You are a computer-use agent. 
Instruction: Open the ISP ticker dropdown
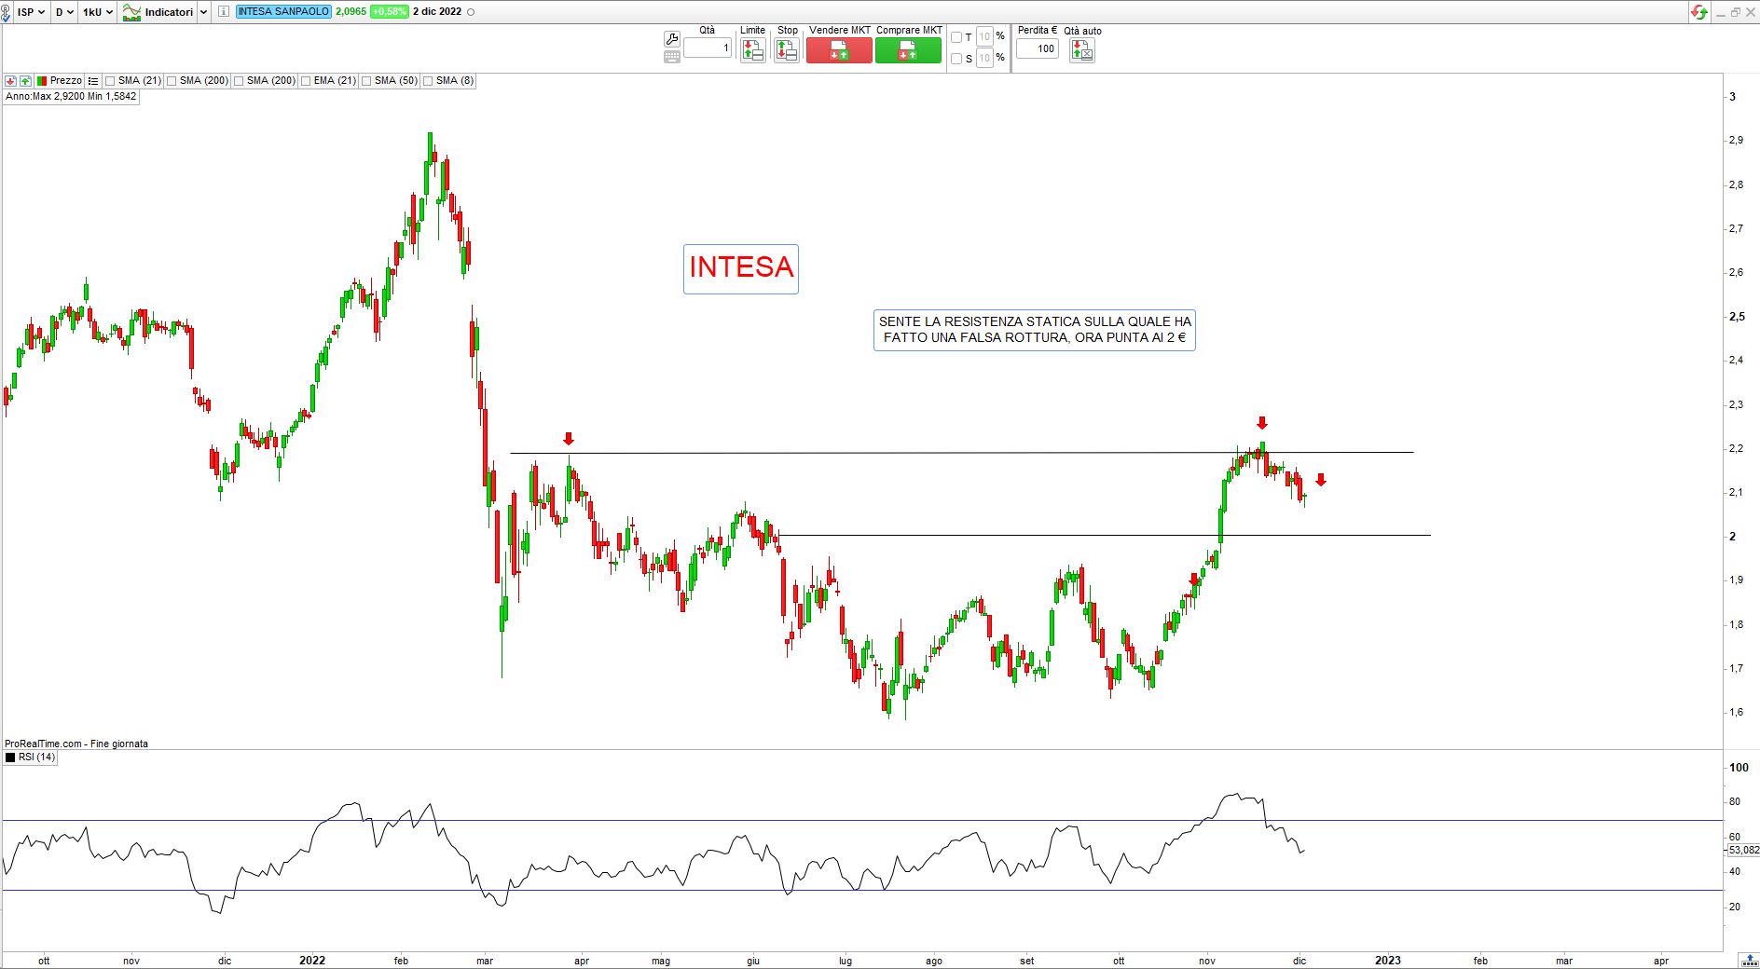(31, 12)
